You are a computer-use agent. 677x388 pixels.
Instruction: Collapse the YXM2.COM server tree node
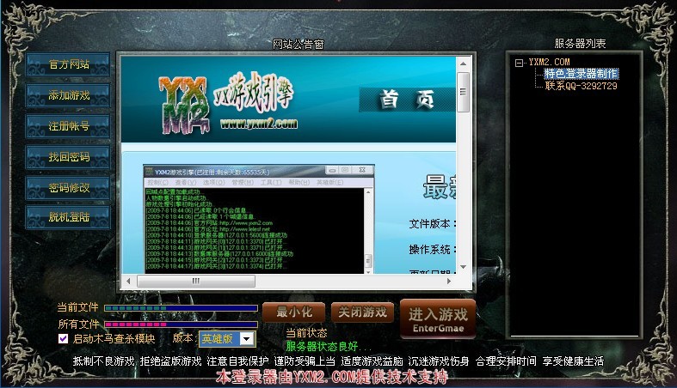(519, 63)
